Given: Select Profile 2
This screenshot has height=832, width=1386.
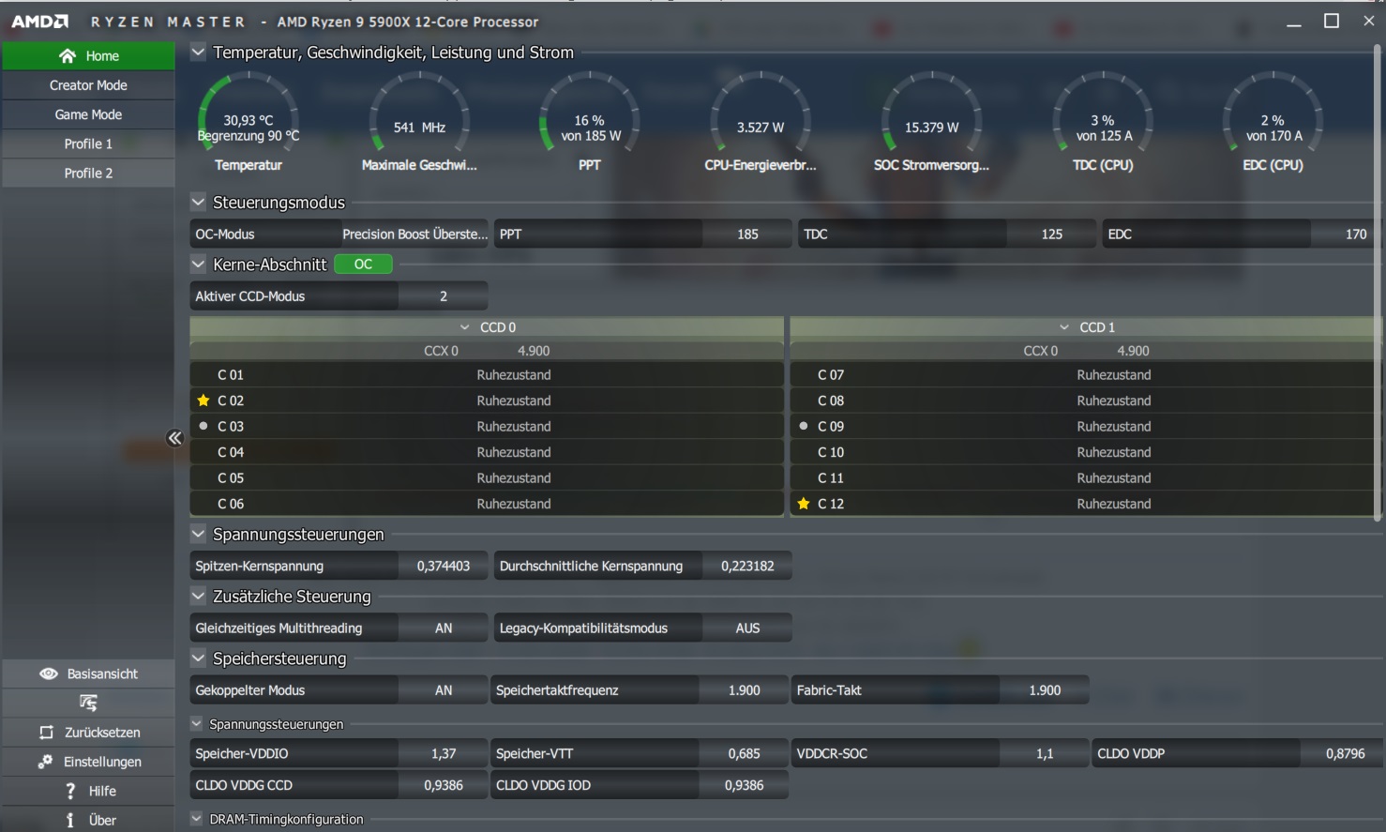Looking at the screenshot, I should [88, 173].
